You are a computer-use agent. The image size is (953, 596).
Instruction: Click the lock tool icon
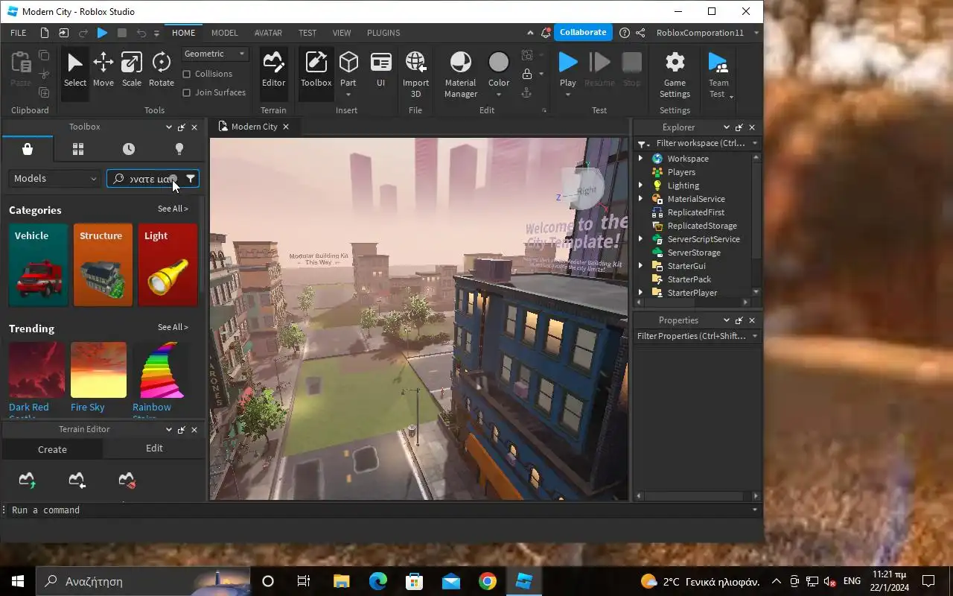click(527, 74)
